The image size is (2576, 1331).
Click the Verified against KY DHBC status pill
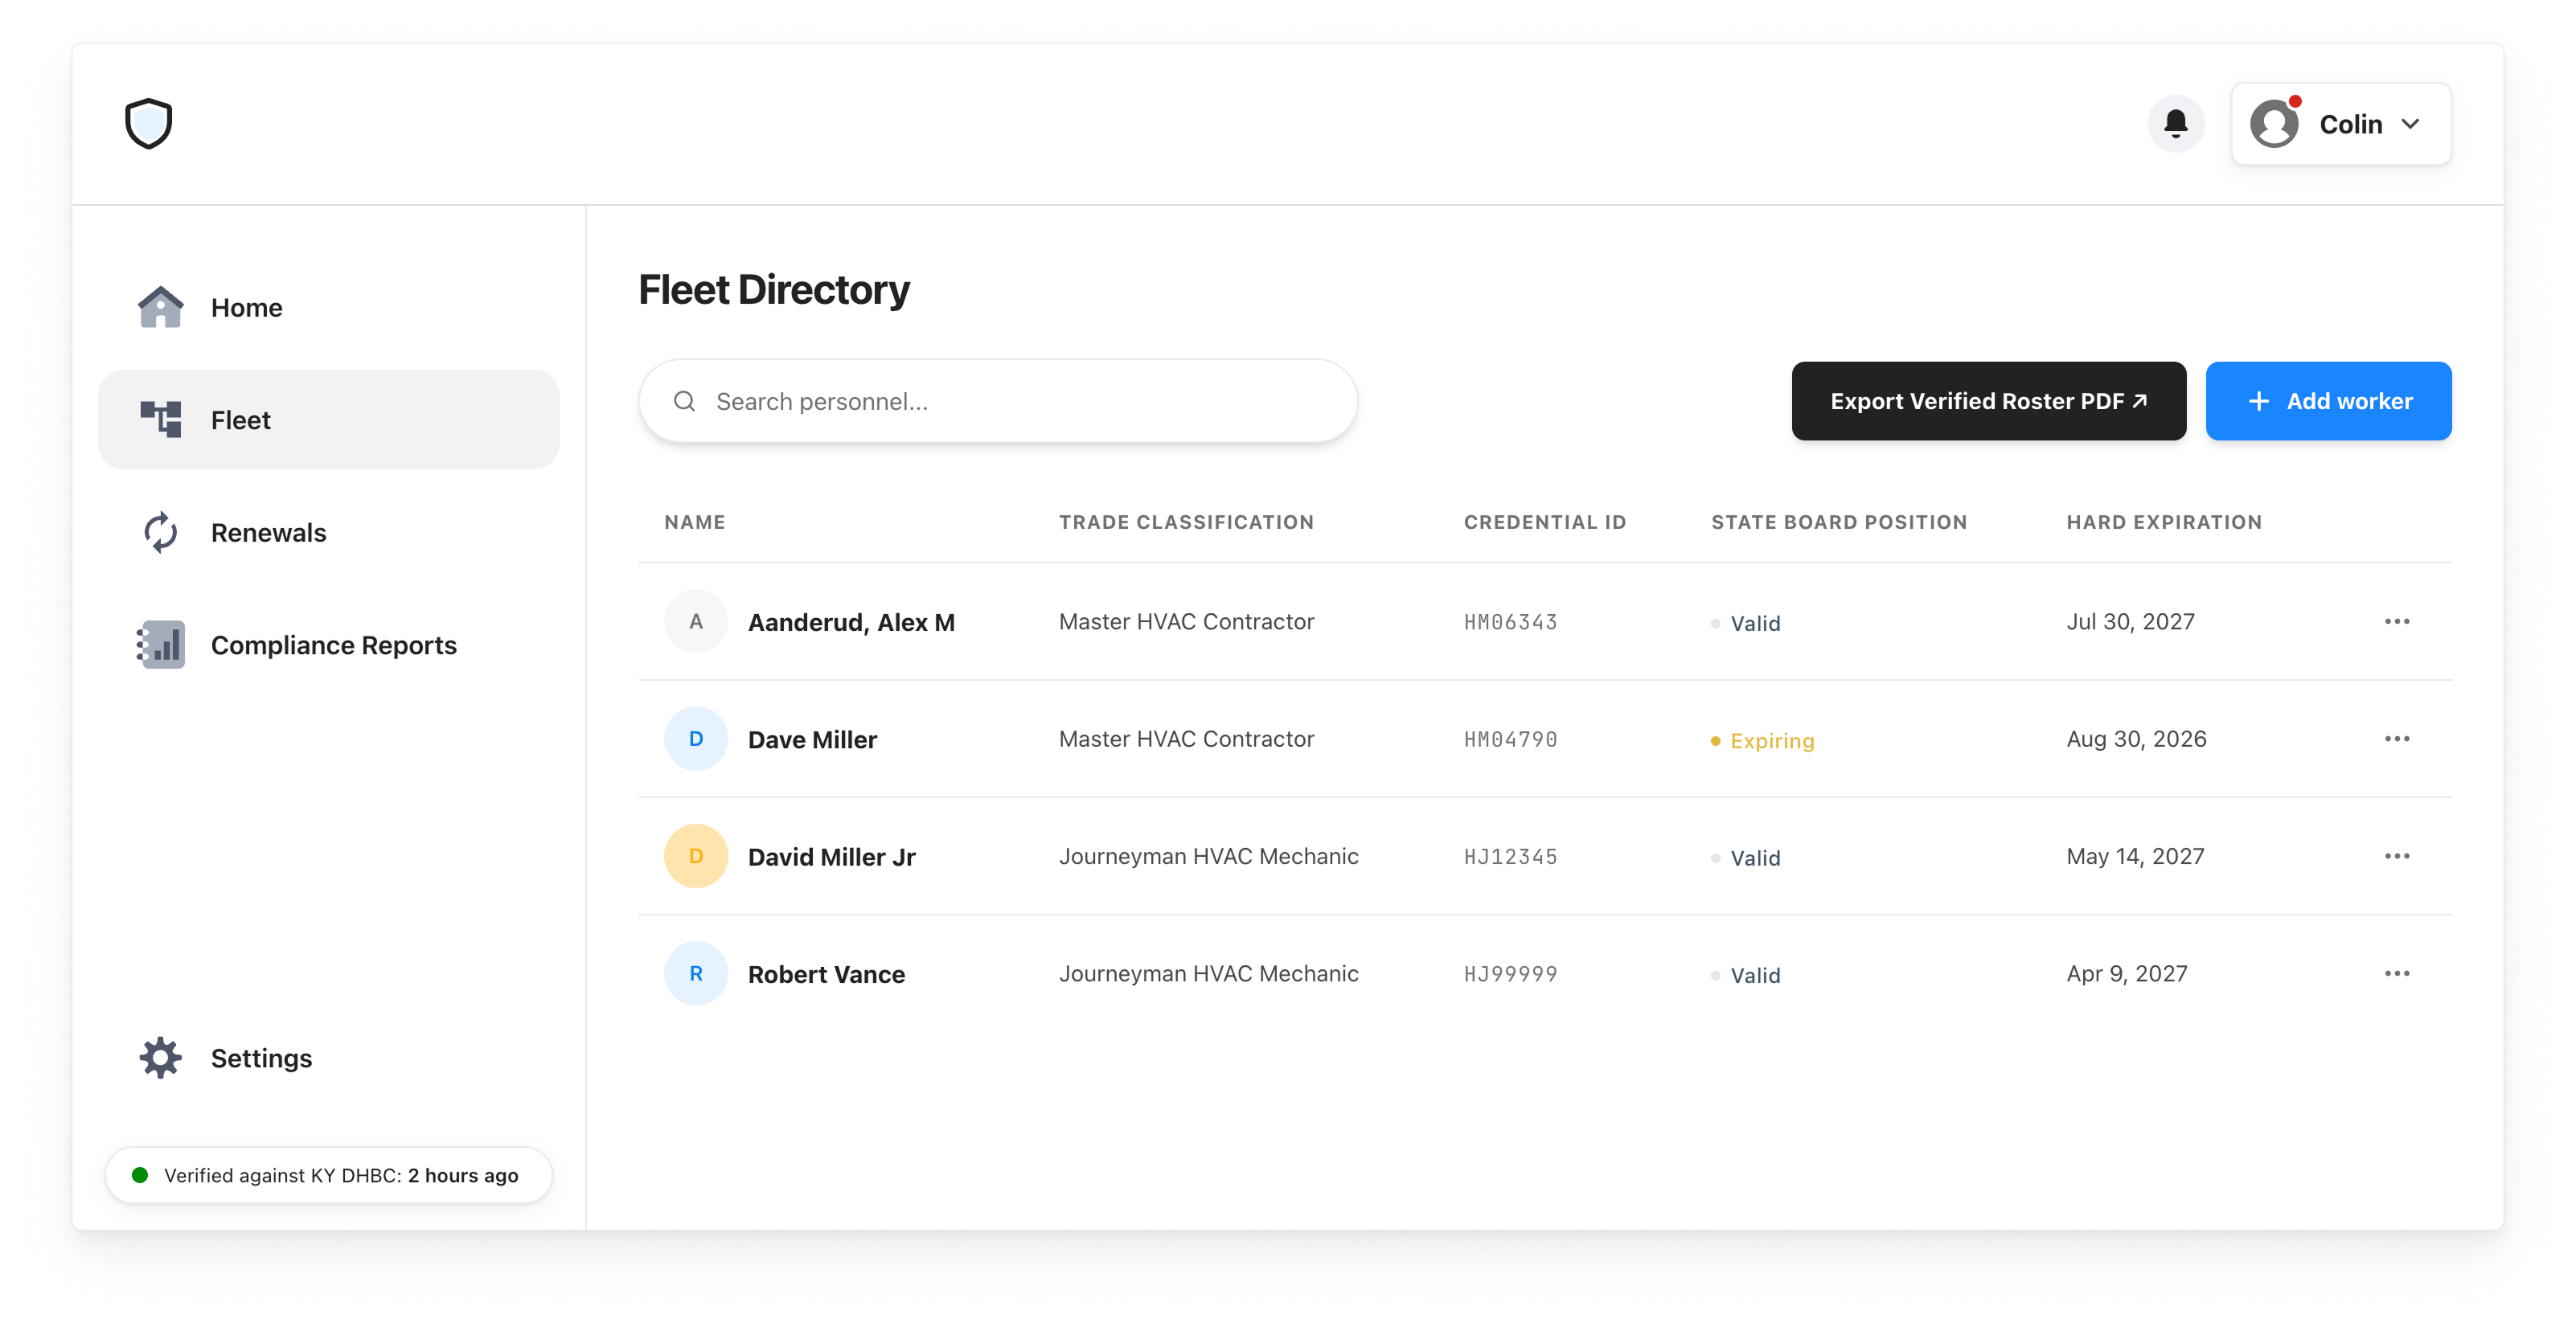click(329, 1175)
